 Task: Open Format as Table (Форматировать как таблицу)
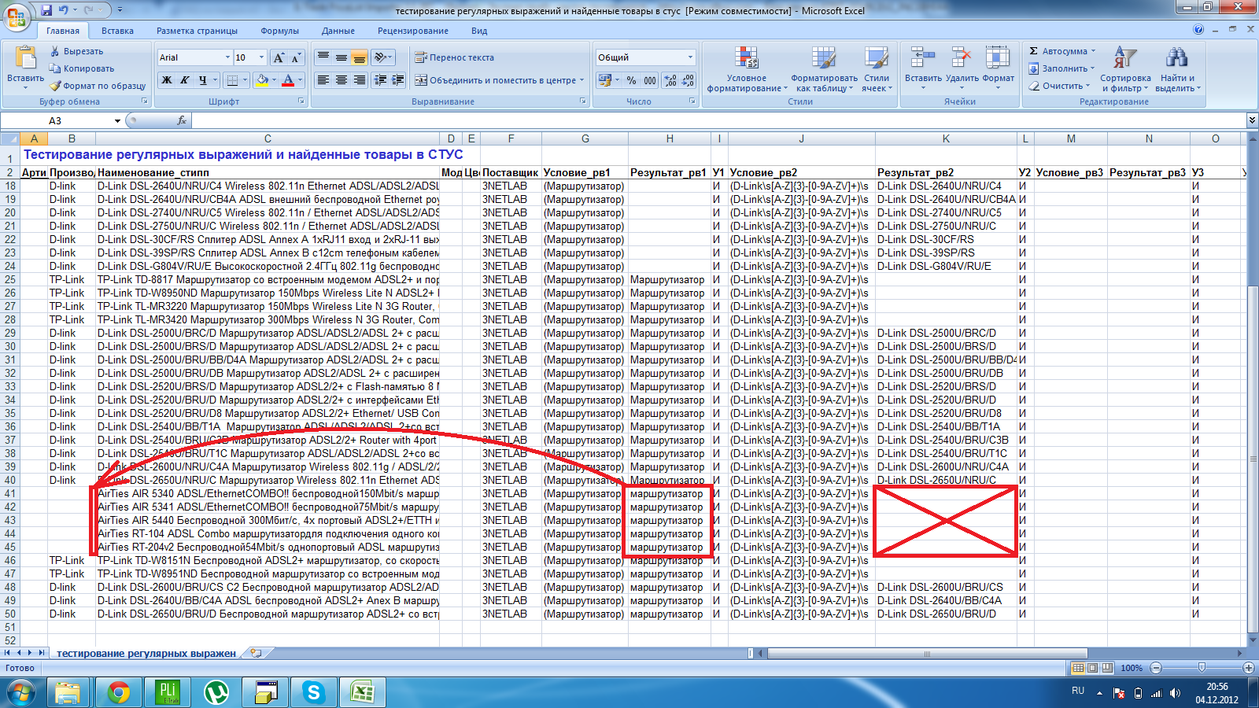(x=824, y=69)
